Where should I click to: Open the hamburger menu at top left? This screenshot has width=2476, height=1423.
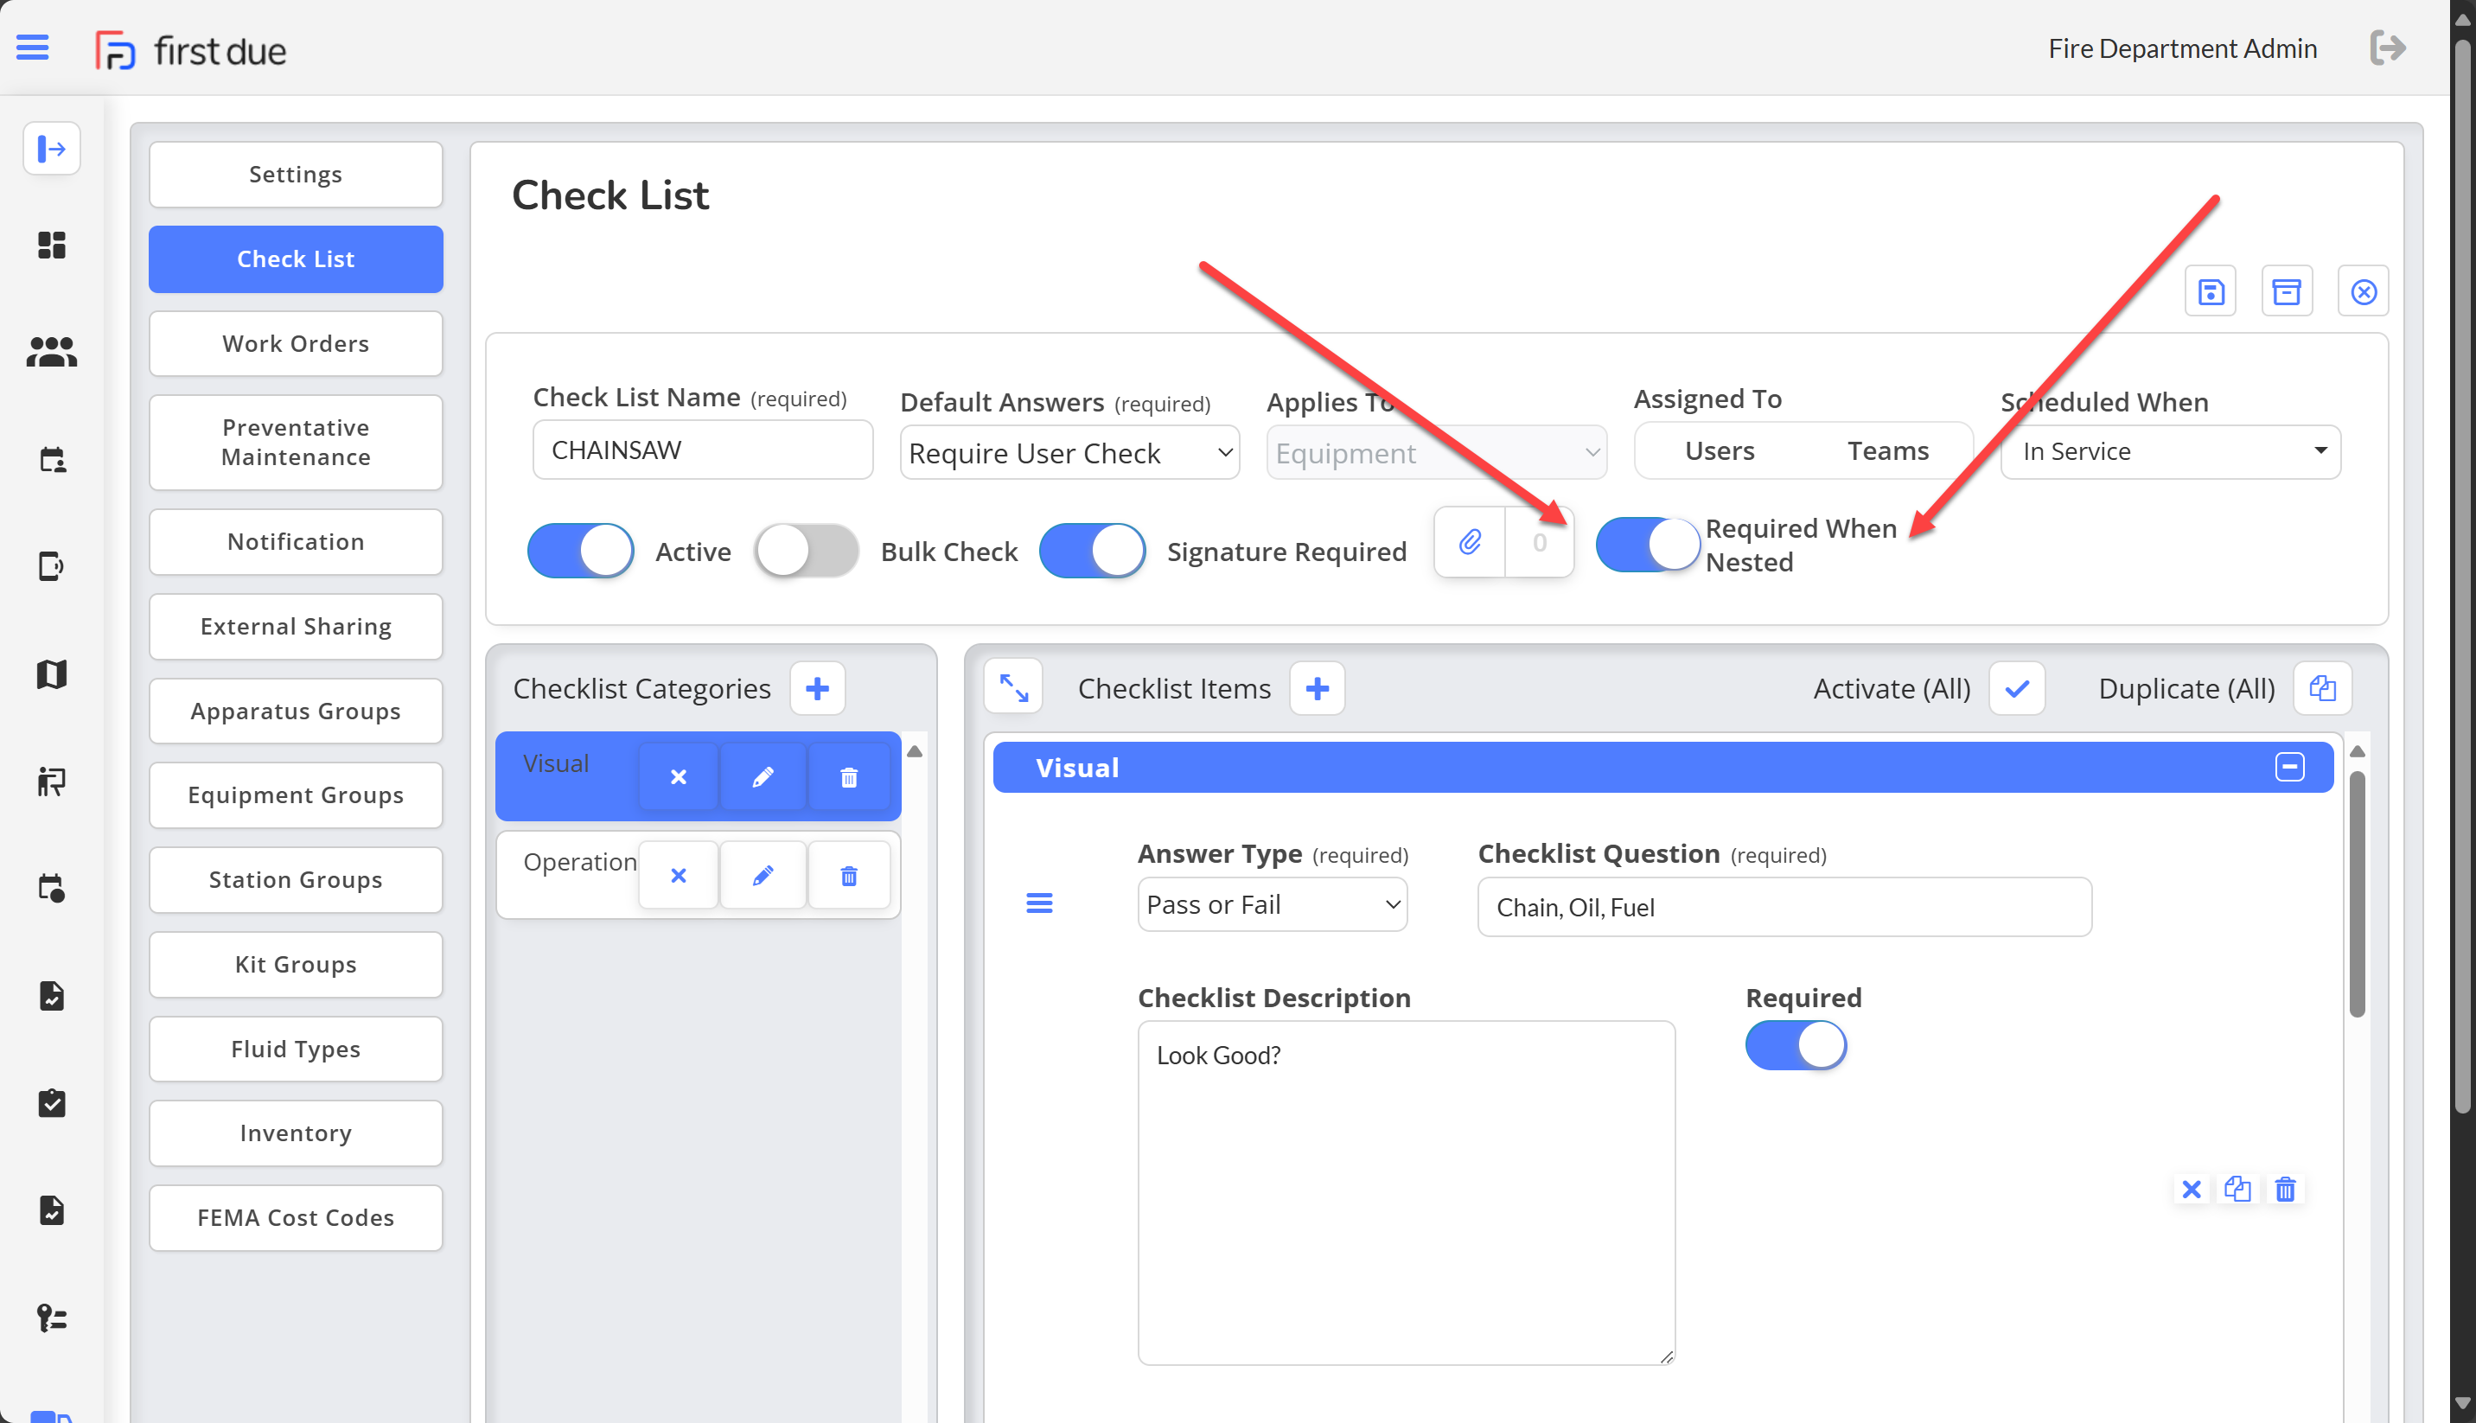tap(32, 47)
